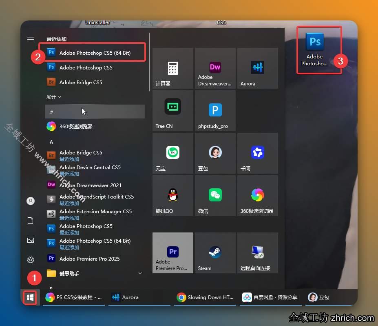Open Adobe Extension Manager CS5
Image resolution: width=378 pixels, height=326 pixels.
point(95,214)
